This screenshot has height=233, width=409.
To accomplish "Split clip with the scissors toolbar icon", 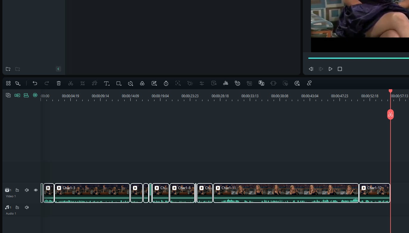I will (71, 83).
